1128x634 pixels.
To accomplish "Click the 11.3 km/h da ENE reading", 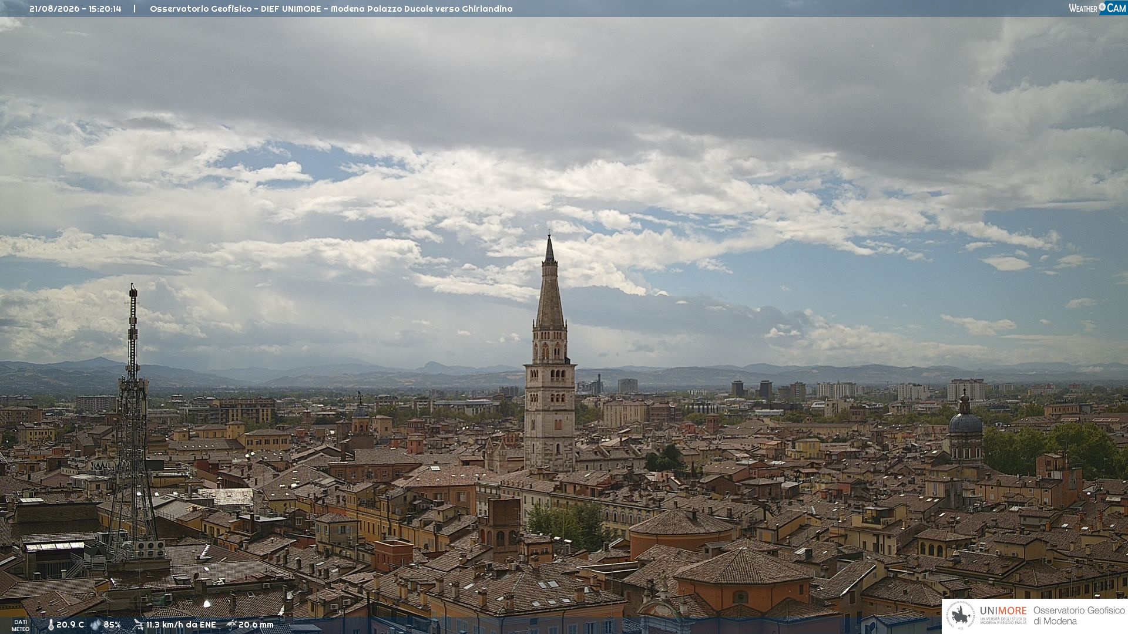I will pos(181,625).
